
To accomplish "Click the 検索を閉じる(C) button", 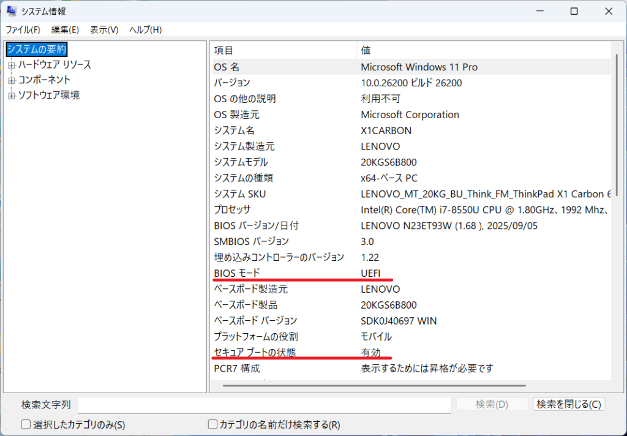I will click(x=569, y=404).
